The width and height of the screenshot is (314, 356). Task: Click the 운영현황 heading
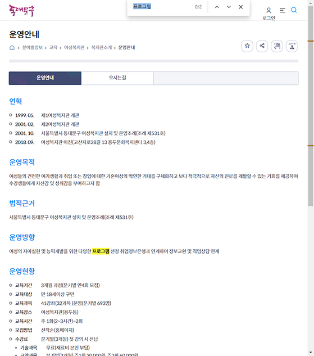pos(22,271)
